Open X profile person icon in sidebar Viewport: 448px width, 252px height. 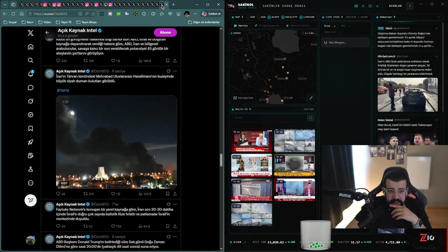pyautogui.click(x=30, y=169)
